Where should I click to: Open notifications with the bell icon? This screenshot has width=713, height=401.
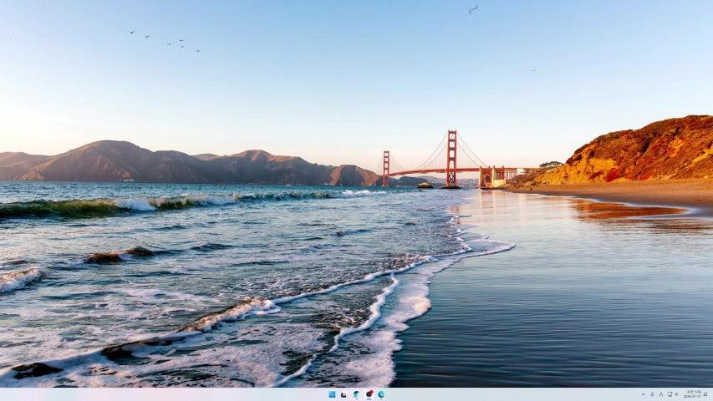[x=705, y=394]
